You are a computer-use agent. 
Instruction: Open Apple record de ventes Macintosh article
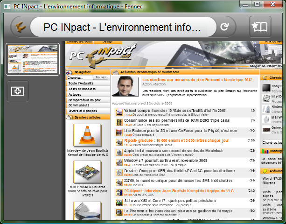pyautogui.click(x=174, y=151)
